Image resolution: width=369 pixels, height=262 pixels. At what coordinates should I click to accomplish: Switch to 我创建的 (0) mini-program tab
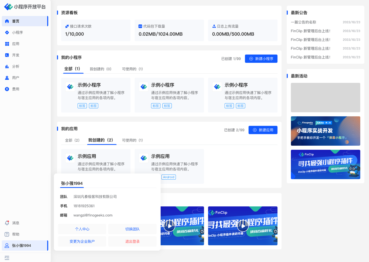100,69
